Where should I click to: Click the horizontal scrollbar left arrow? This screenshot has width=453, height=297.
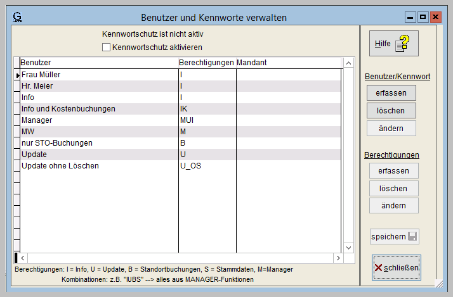pyautogui.click(x=23, y=258)
